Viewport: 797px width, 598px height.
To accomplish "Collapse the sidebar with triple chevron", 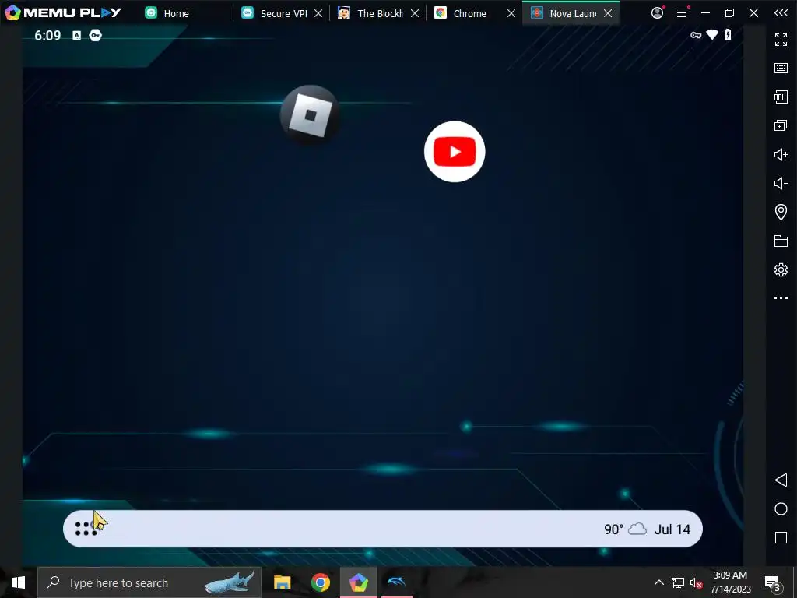I will (781, 12).
